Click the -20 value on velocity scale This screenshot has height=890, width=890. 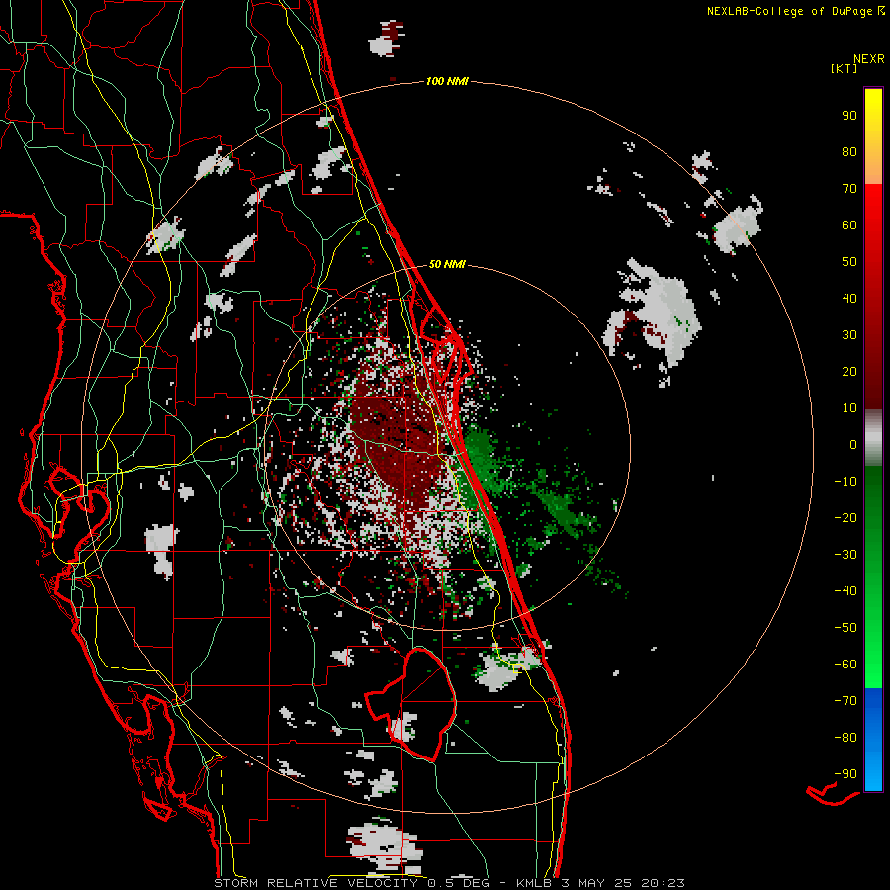(x=845, y=518)
